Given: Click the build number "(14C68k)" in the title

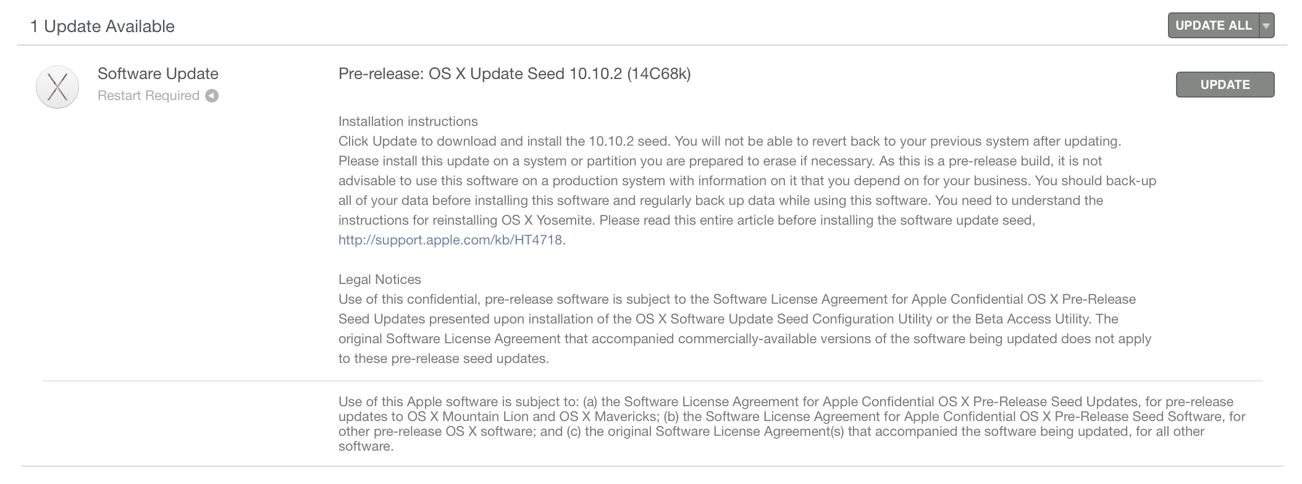Looking at the screenshot, I should click(x=659, y=75).
